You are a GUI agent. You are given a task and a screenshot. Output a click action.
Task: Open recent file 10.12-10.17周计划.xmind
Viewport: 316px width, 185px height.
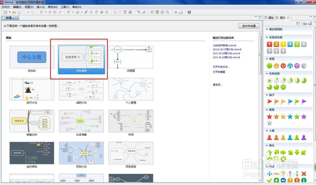point(227,49)
